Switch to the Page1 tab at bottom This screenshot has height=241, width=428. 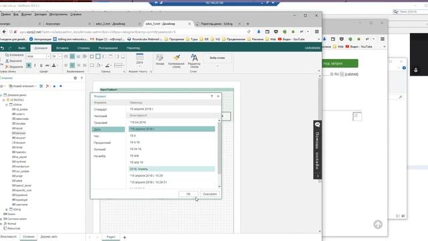(x=111, y=237)
